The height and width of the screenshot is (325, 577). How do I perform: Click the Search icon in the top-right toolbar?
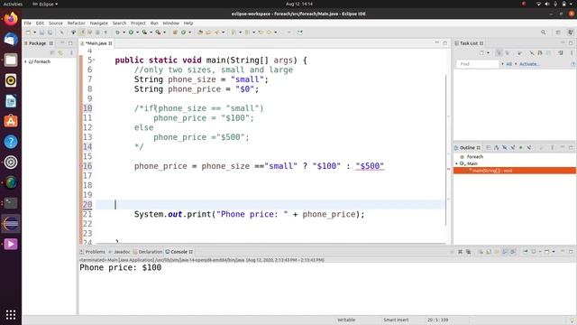[x=543, y=32]
